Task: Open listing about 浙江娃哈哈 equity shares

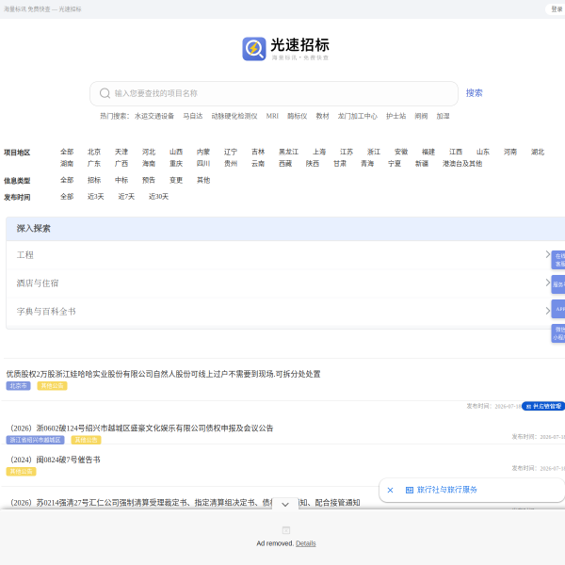Action: click(163, 374)
